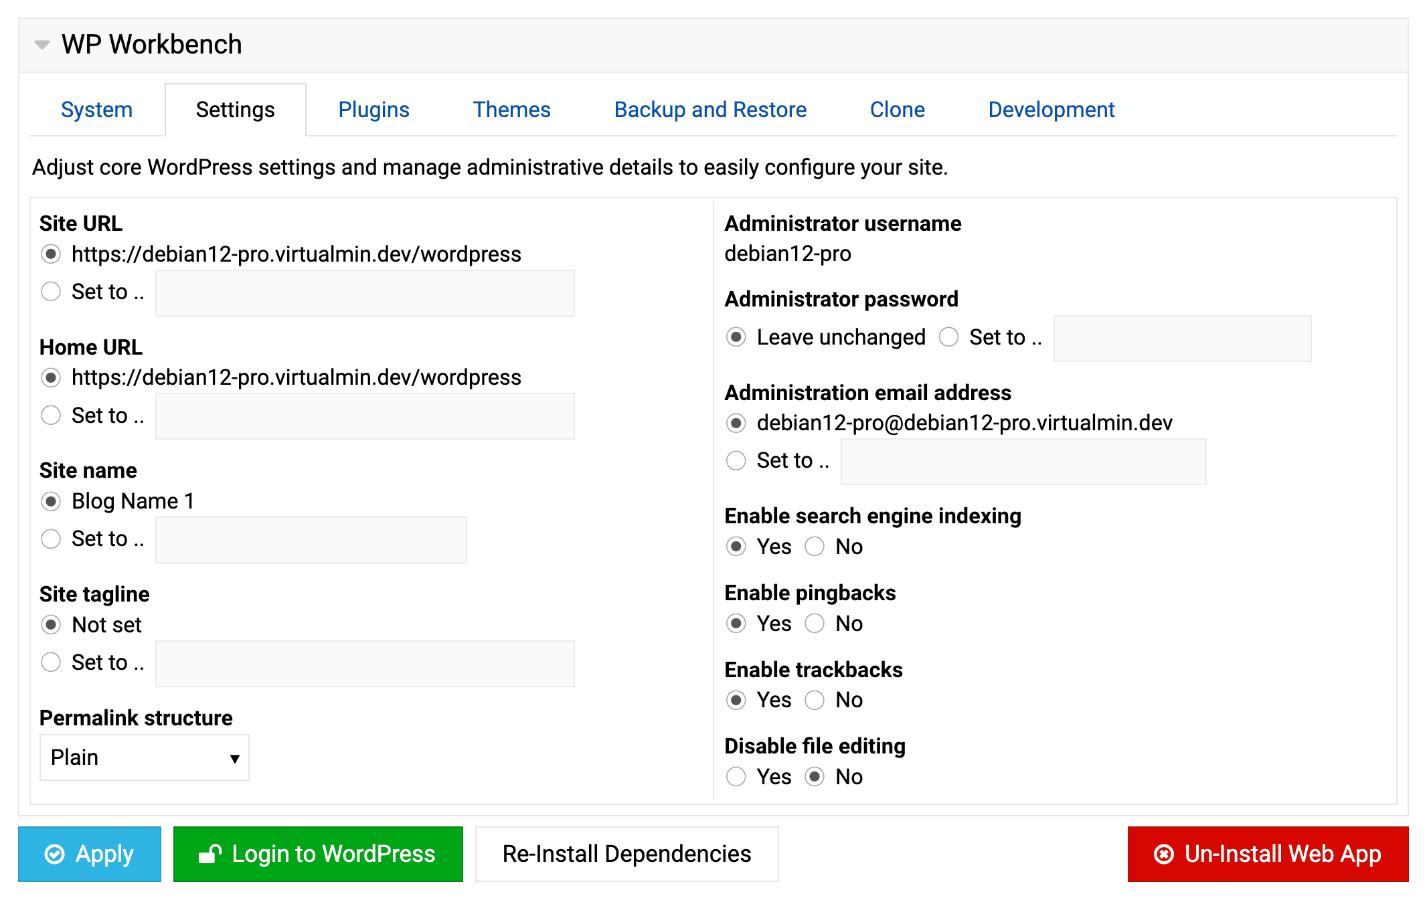Open the Development tab
The height and width of the screenshot is (898, 1427).
point(1051,110)
